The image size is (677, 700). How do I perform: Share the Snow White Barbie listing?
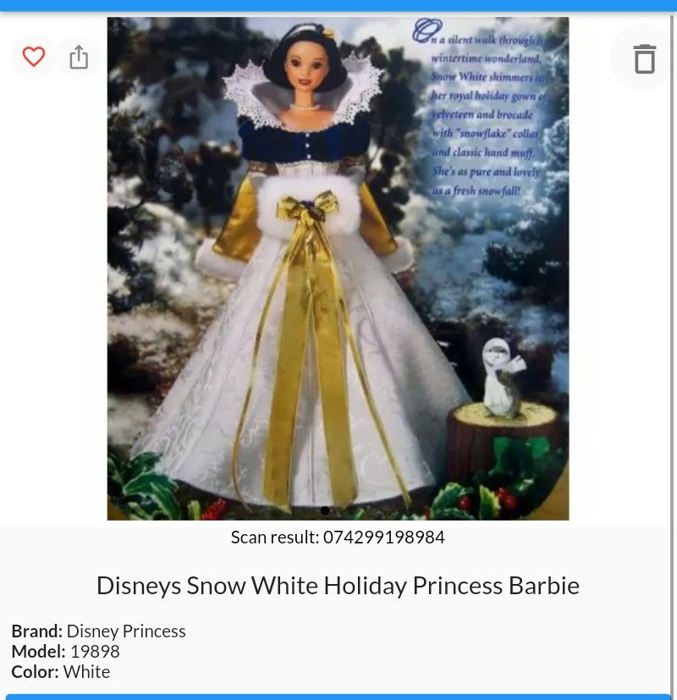[79, 57]
